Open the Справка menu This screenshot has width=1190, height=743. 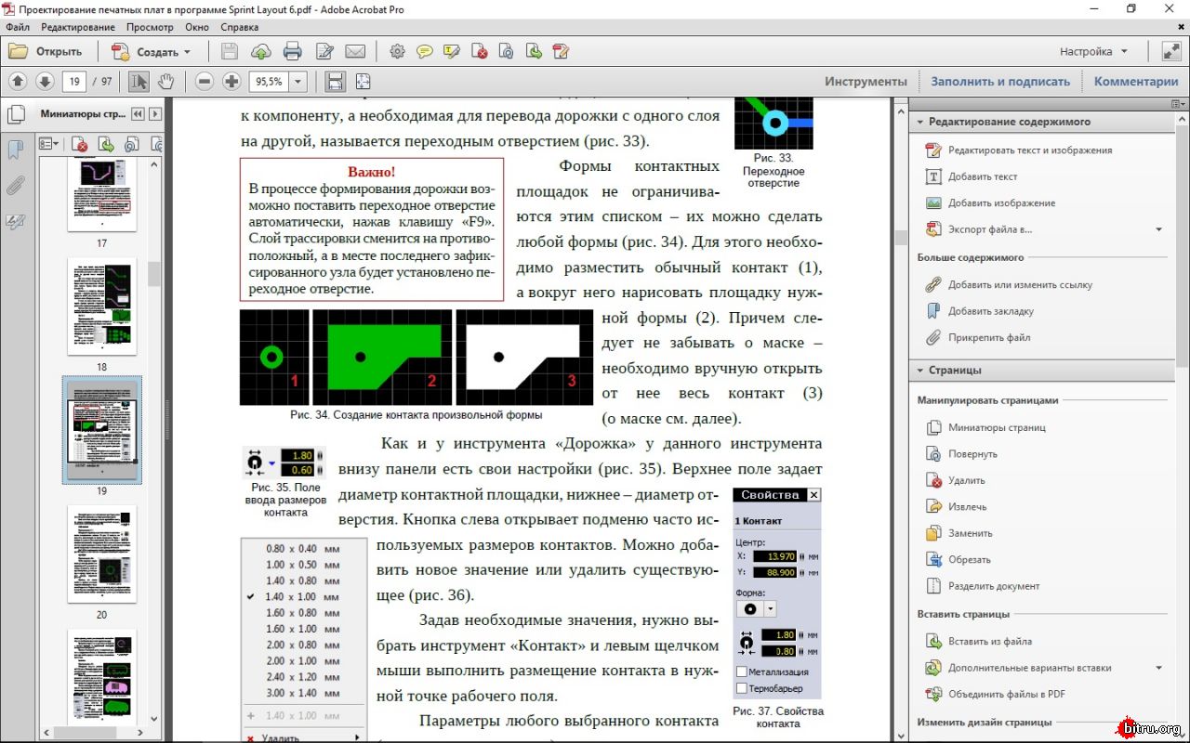tap(239, 27)
